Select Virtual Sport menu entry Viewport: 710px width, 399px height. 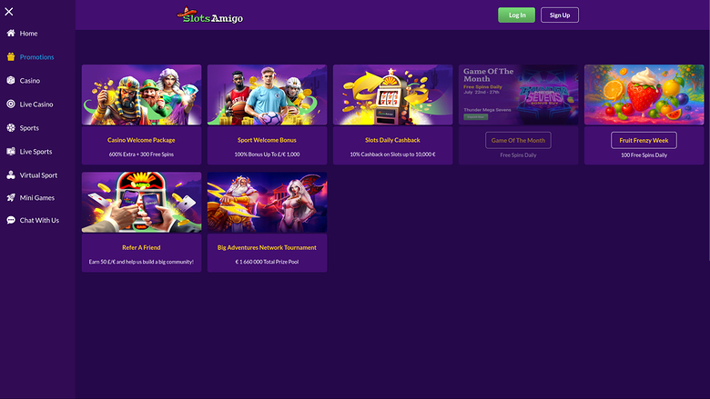pos(37,175)
